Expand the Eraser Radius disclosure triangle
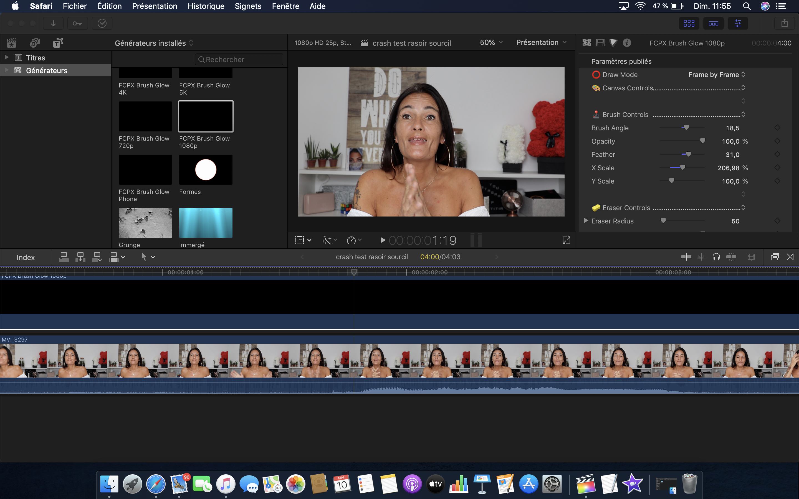 coord(586,221)
